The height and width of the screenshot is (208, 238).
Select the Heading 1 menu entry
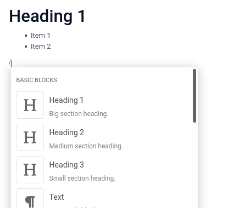103,105
